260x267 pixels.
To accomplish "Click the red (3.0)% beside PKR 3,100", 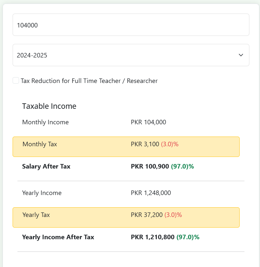I will coord(170,144).
